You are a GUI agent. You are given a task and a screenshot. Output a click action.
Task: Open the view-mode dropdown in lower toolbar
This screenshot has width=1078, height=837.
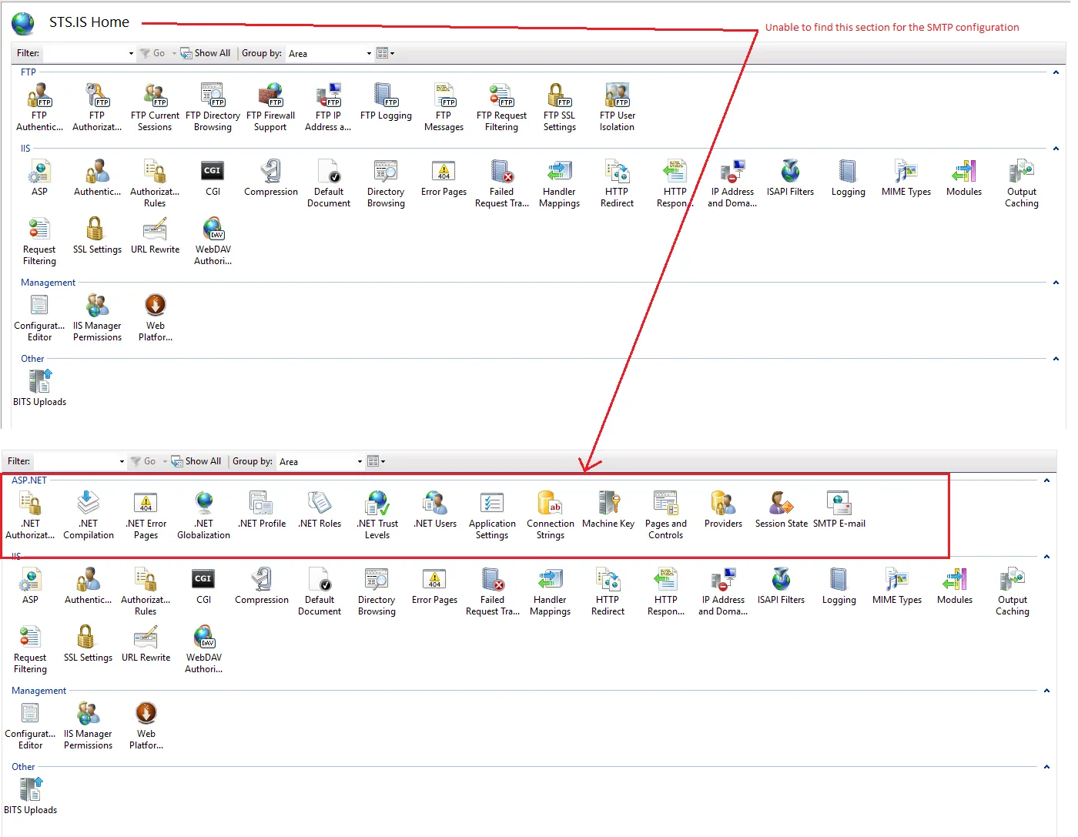coord(377,461)
